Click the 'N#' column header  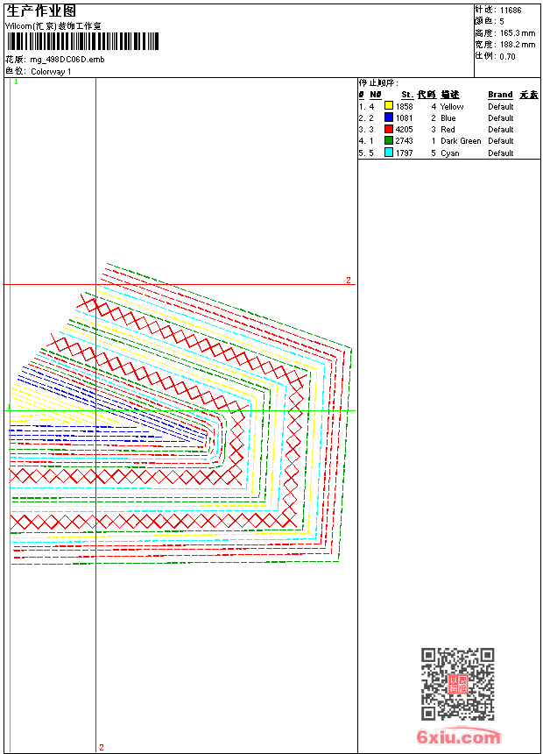point(376,95)
